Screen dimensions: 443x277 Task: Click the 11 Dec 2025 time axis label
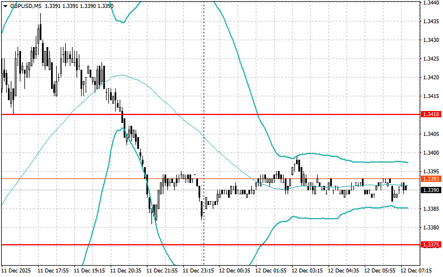coord(16,271)
